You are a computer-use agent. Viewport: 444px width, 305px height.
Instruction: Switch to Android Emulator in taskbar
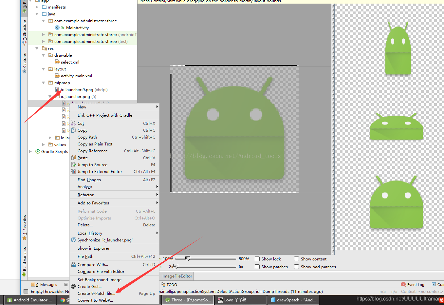[30, 300]
